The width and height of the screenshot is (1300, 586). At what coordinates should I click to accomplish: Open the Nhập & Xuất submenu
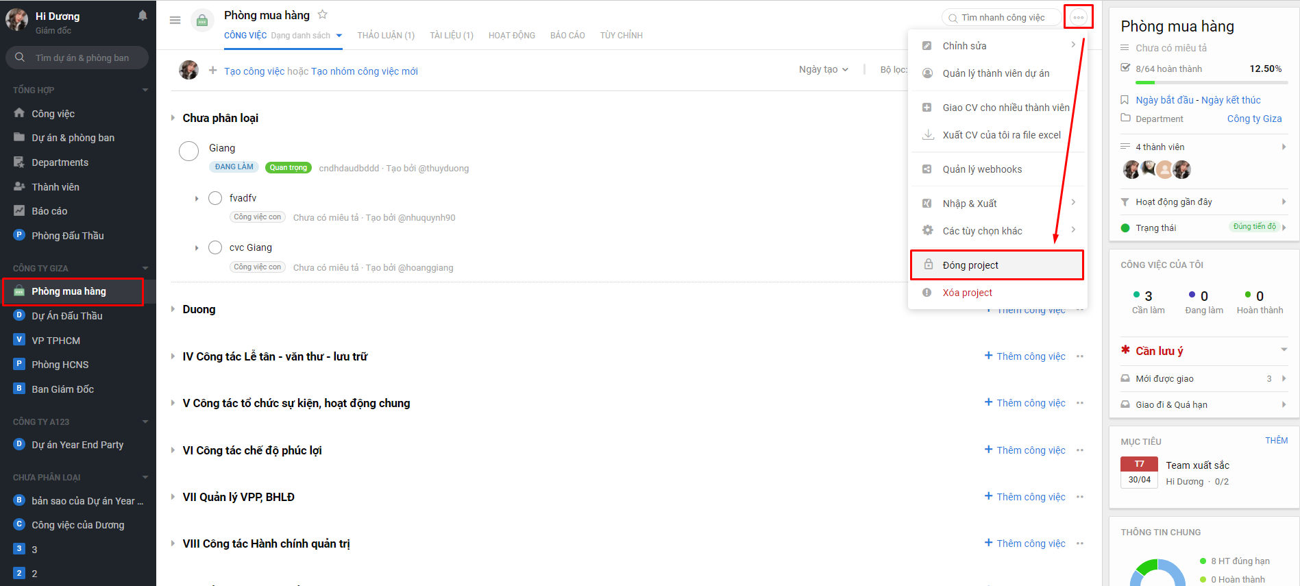click(x=998, y=204)
